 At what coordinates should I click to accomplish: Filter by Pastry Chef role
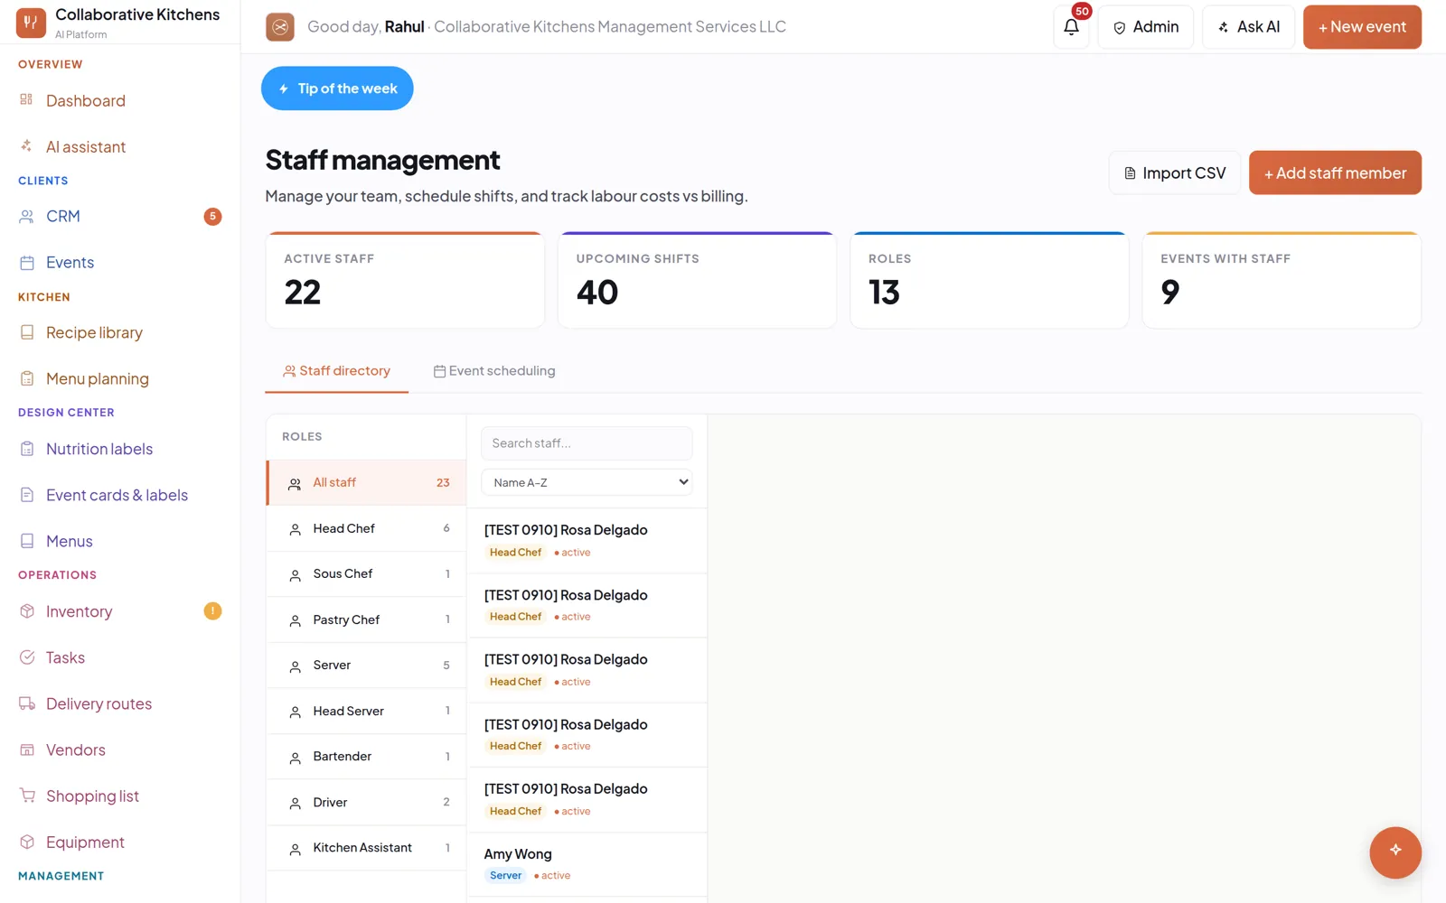[367, 619]
